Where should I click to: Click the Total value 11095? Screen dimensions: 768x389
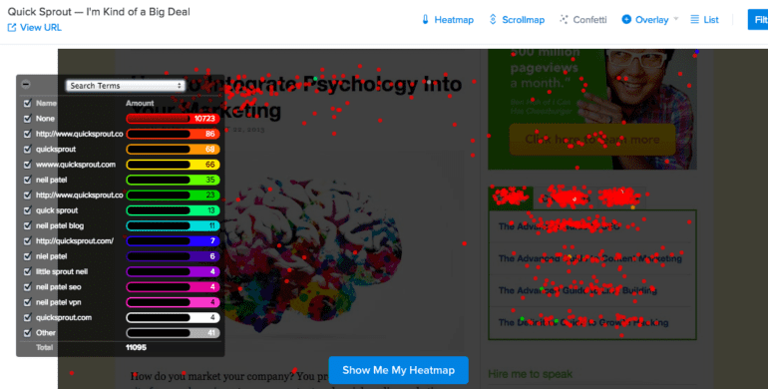(136, 347)
